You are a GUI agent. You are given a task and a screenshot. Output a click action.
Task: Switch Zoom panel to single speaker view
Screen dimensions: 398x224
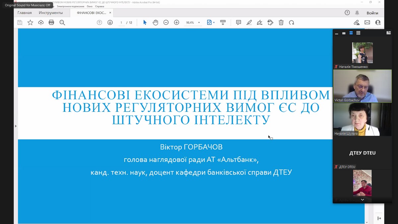click(344, 33)
